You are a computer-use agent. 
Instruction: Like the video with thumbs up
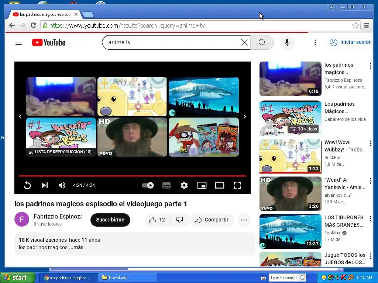[157, 220]
